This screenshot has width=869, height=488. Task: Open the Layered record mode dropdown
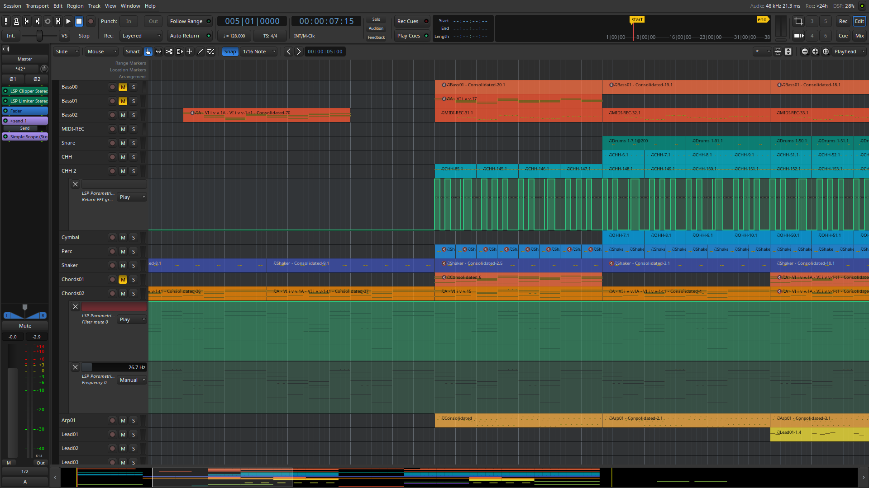[x=141, y=36]
